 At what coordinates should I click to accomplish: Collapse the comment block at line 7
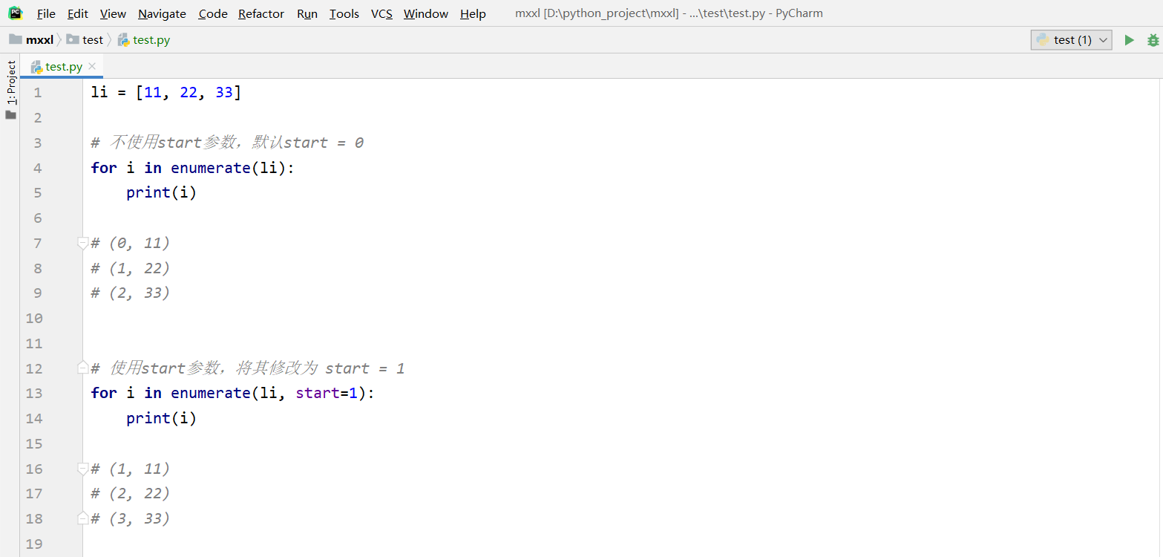click(83, 243)
